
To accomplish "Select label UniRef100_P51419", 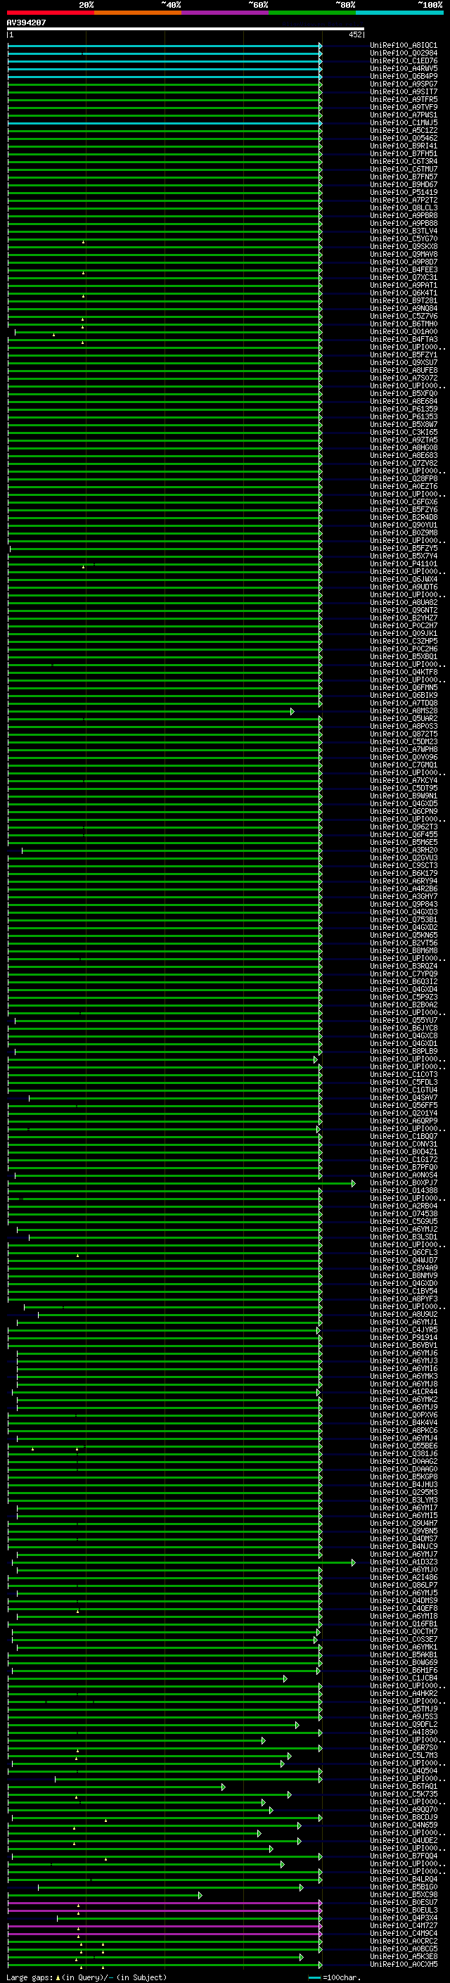I will click(404, 193).
